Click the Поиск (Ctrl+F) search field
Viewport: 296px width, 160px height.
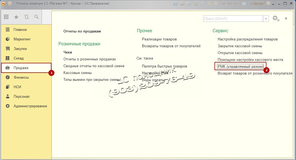coord(233,19)
